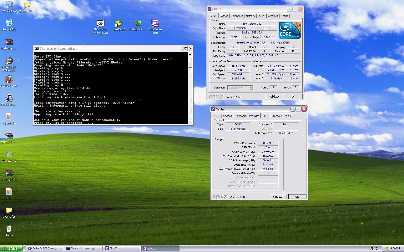Open Graphics tab in lower CPU-Z window

coord(276,116)
